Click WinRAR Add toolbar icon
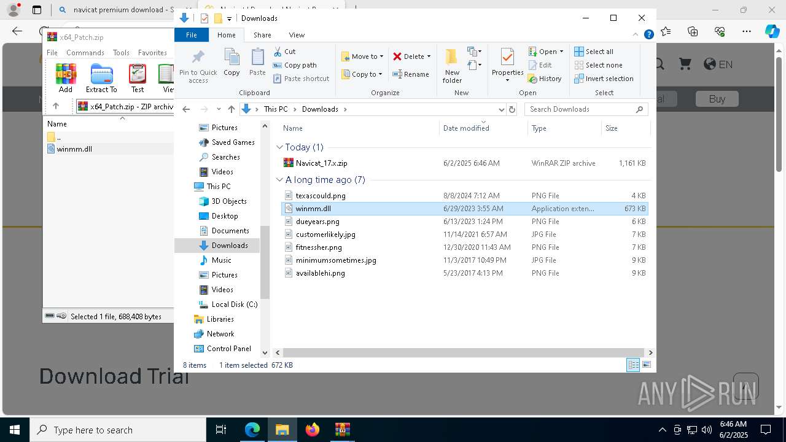The width and height of the screenshot is (786, 442). coord(66,78)
